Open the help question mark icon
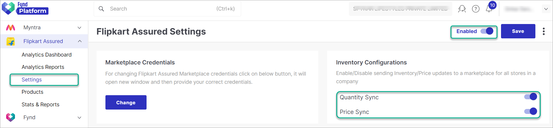 pyautogui.click(x=476, y=9)
